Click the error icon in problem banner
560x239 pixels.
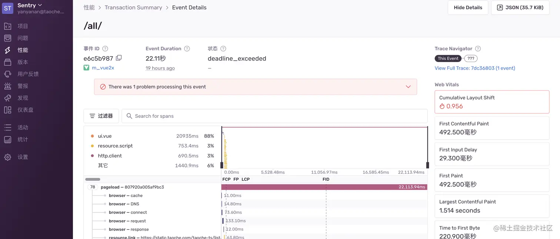[x=103, y=87]
